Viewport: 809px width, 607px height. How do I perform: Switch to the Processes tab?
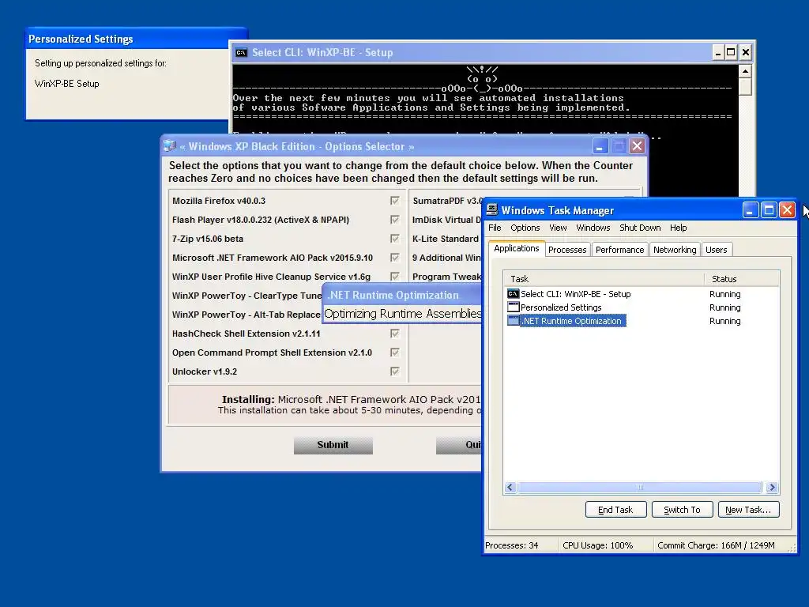(x=567, y=250)
